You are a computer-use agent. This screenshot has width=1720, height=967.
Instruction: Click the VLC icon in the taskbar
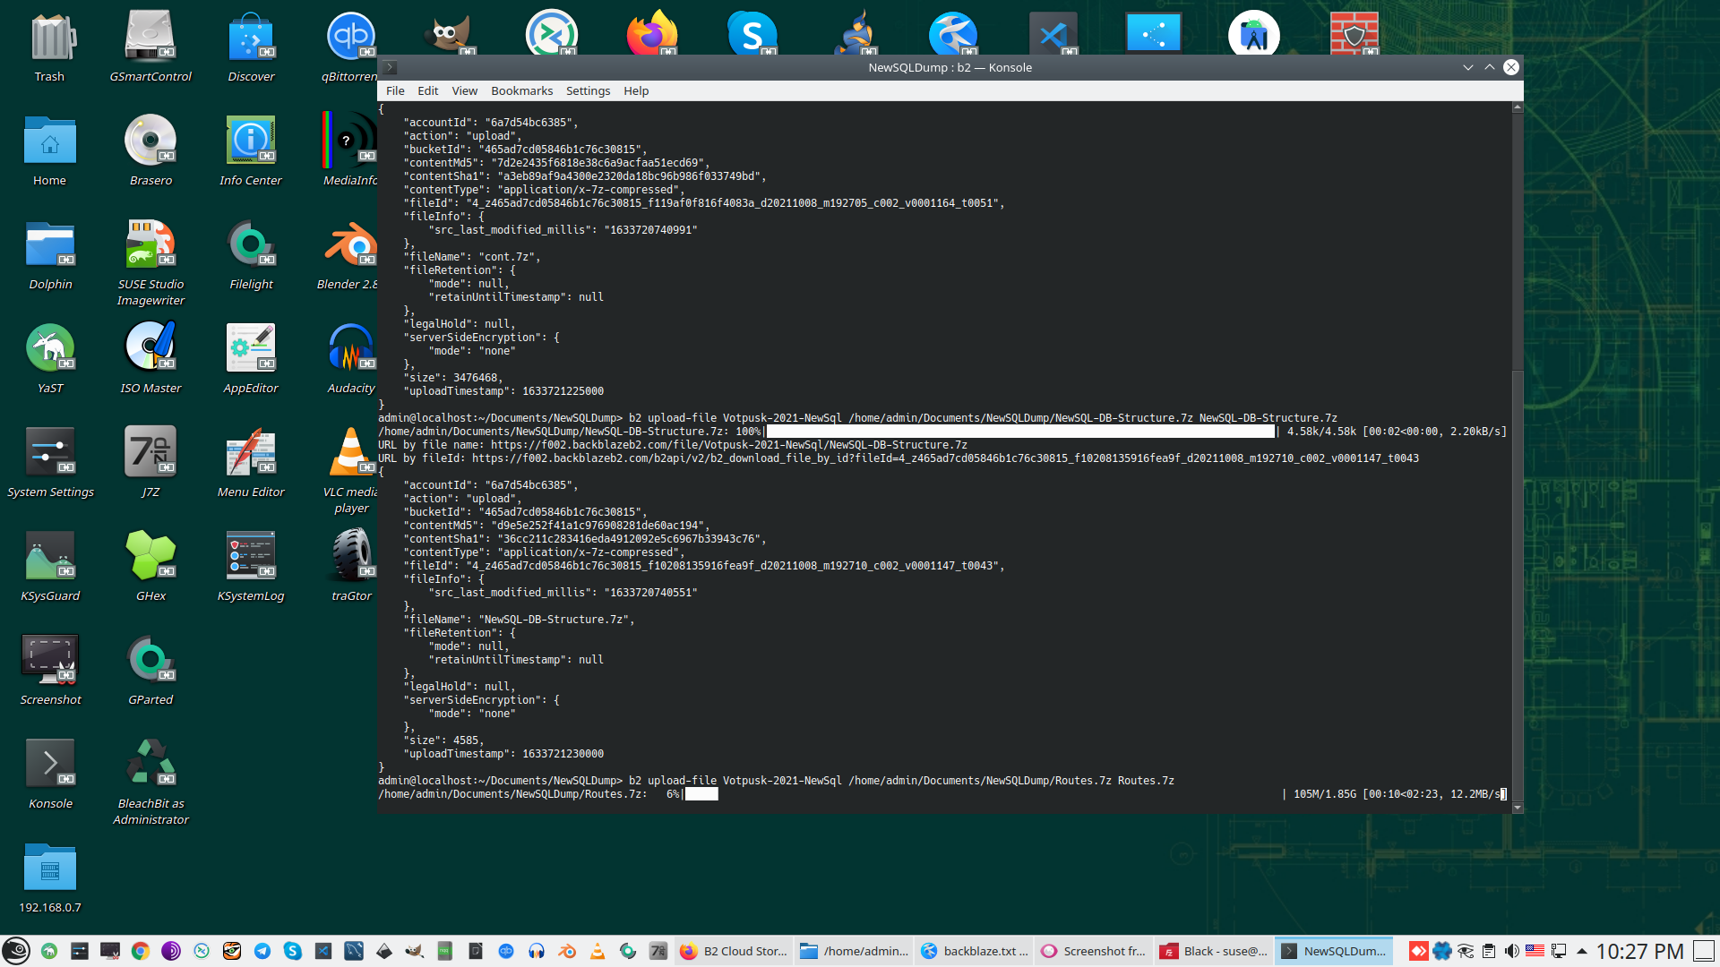[598, 951]
